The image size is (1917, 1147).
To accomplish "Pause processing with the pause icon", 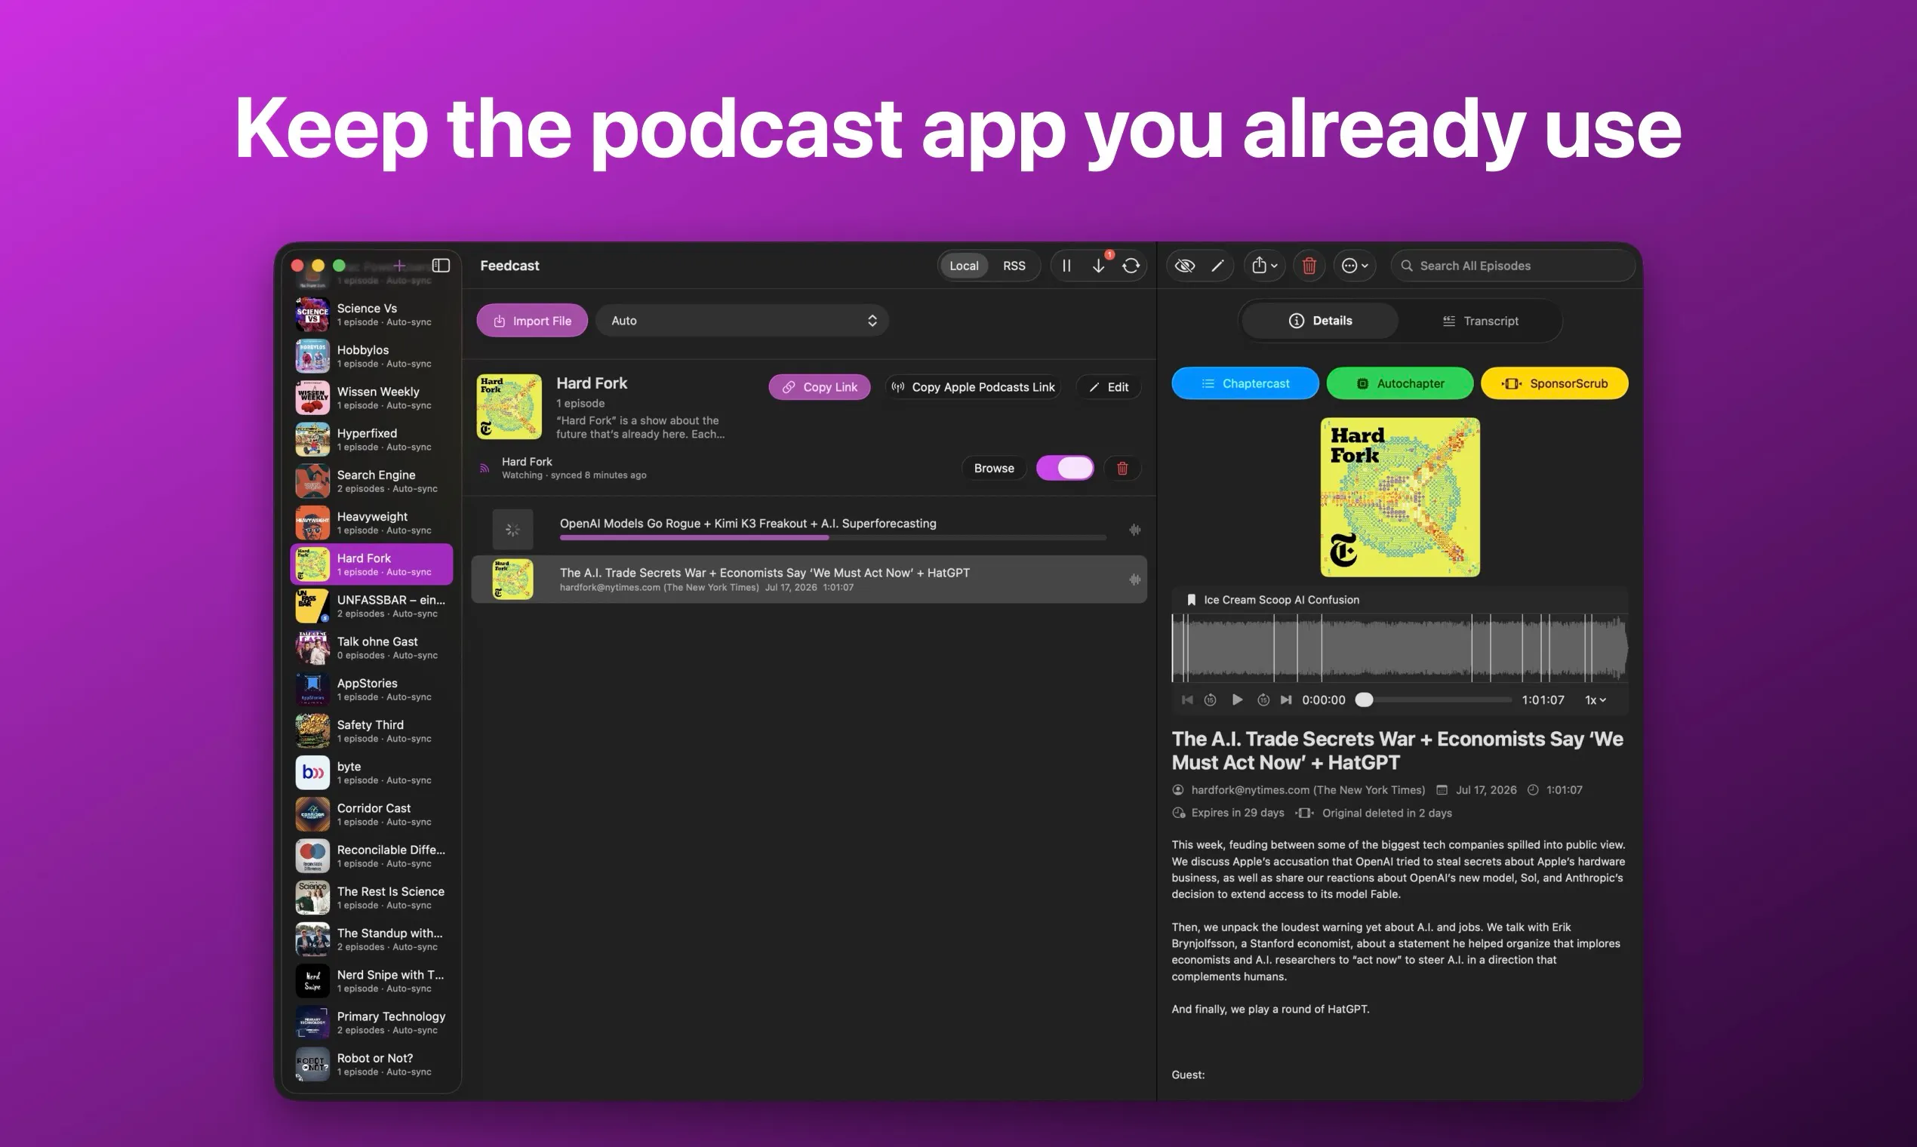I will (x=1066, y=265).
